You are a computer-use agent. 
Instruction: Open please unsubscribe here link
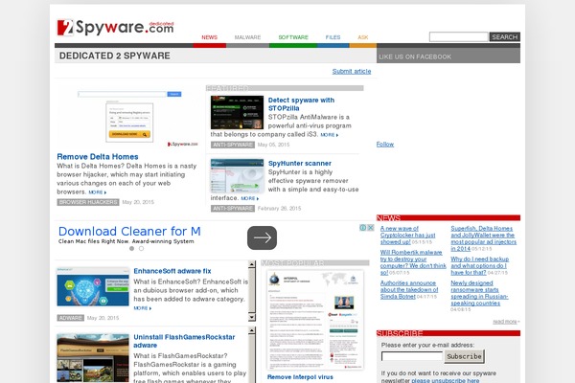[446, 380]
